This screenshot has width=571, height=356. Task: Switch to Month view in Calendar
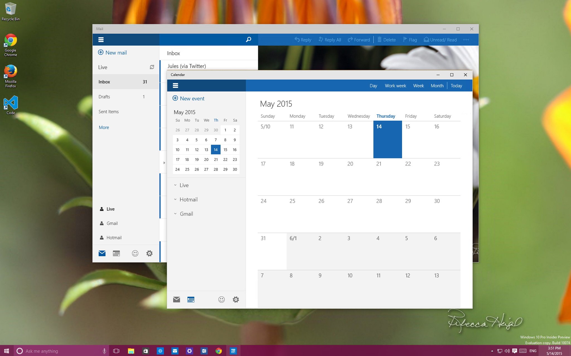click(x=437, y=86)
